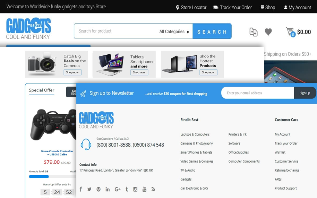Screen dimensions: 317x198
Task: Expand the All Categories dropdown
Action: coord(174,31)
